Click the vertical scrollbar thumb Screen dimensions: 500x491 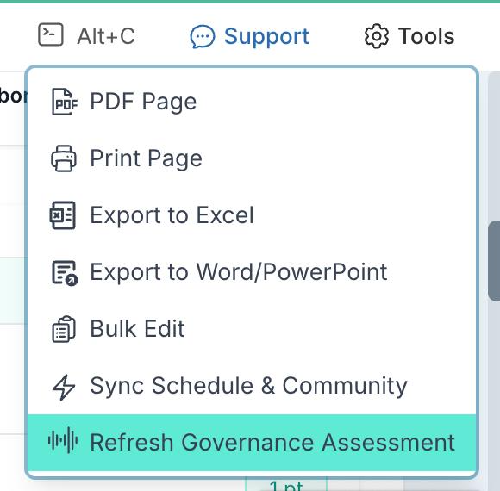click(494, 261)
